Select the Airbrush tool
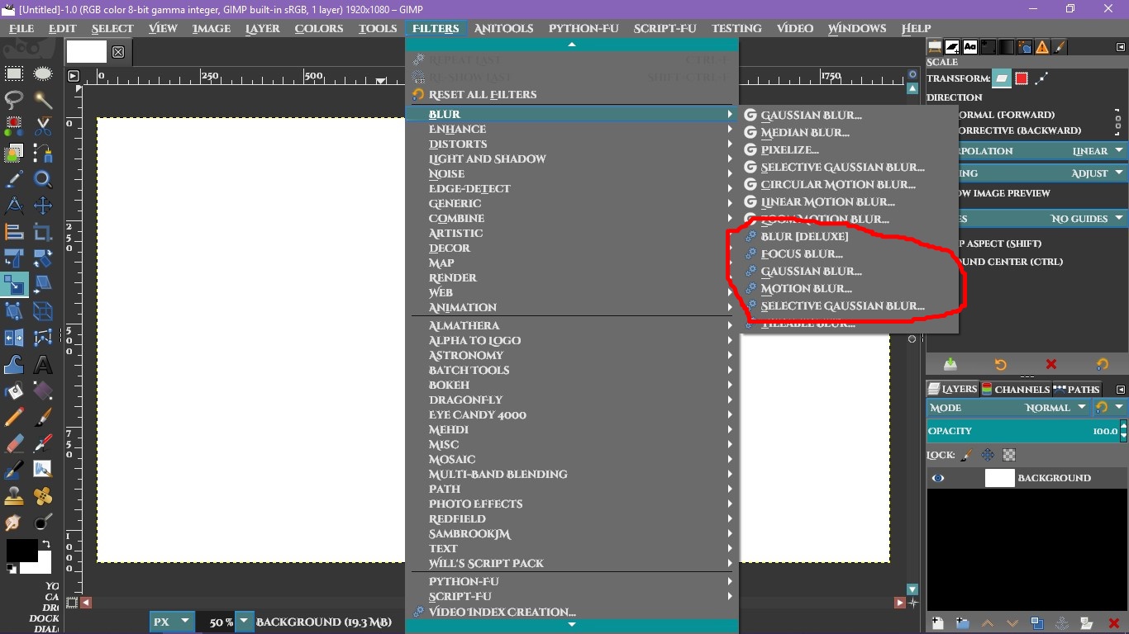 [43, 443]
